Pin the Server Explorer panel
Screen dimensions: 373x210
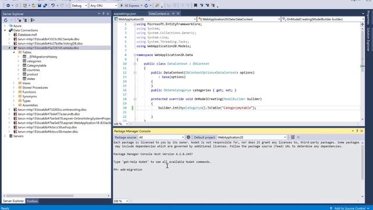[103, 14]
